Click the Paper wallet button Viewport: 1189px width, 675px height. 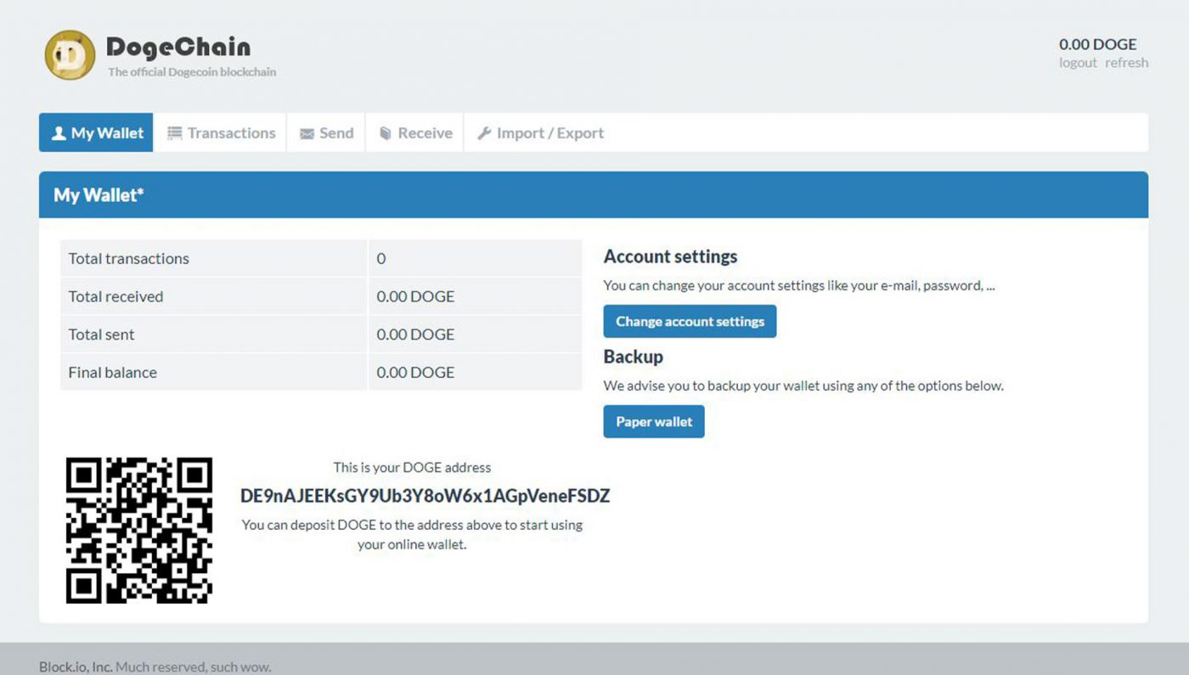pyautogui.click(x=653, y=421)
